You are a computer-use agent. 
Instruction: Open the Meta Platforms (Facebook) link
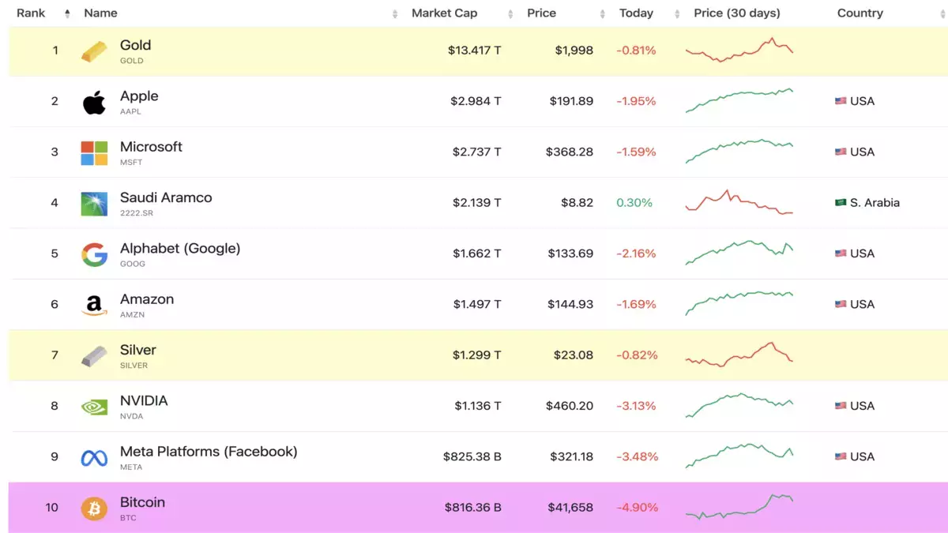[209, 452]
